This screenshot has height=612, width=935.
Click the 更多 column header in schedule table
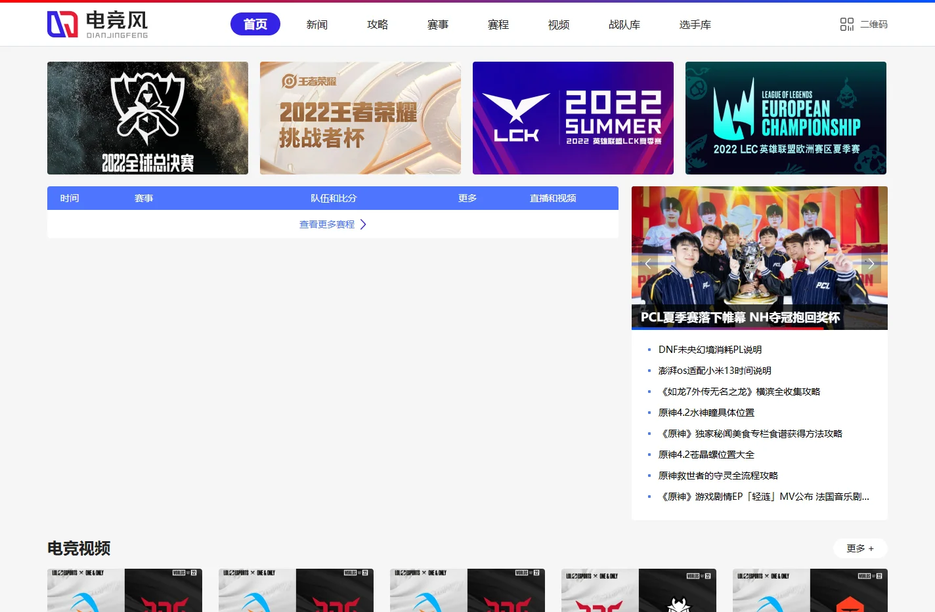(x=467, y=198)
